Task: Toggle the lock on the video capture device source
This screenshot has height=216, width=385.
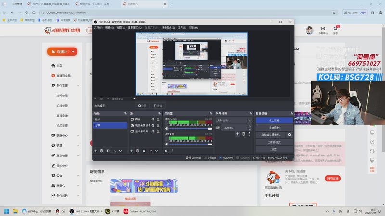Action: [x=158, y=125]
